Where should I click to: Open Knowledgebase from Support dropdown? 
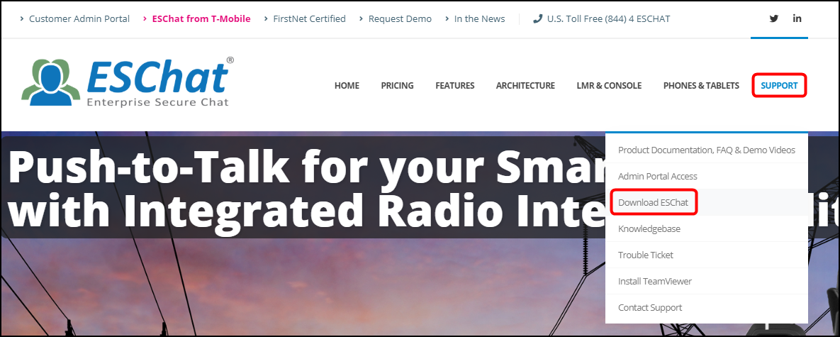point(707,228)
